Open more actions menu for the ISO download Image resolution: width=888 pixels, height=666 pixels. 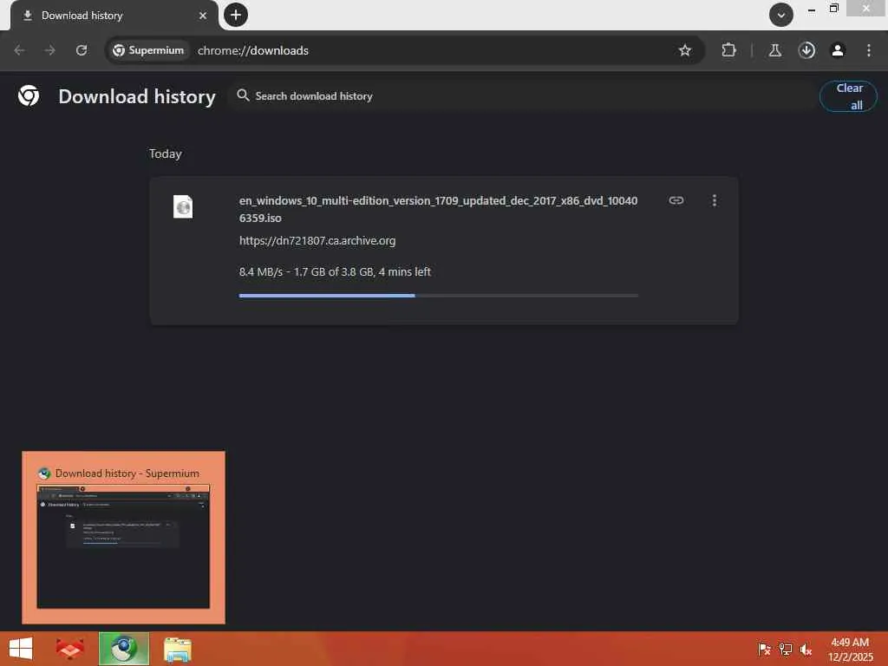[x=715, y=200]
